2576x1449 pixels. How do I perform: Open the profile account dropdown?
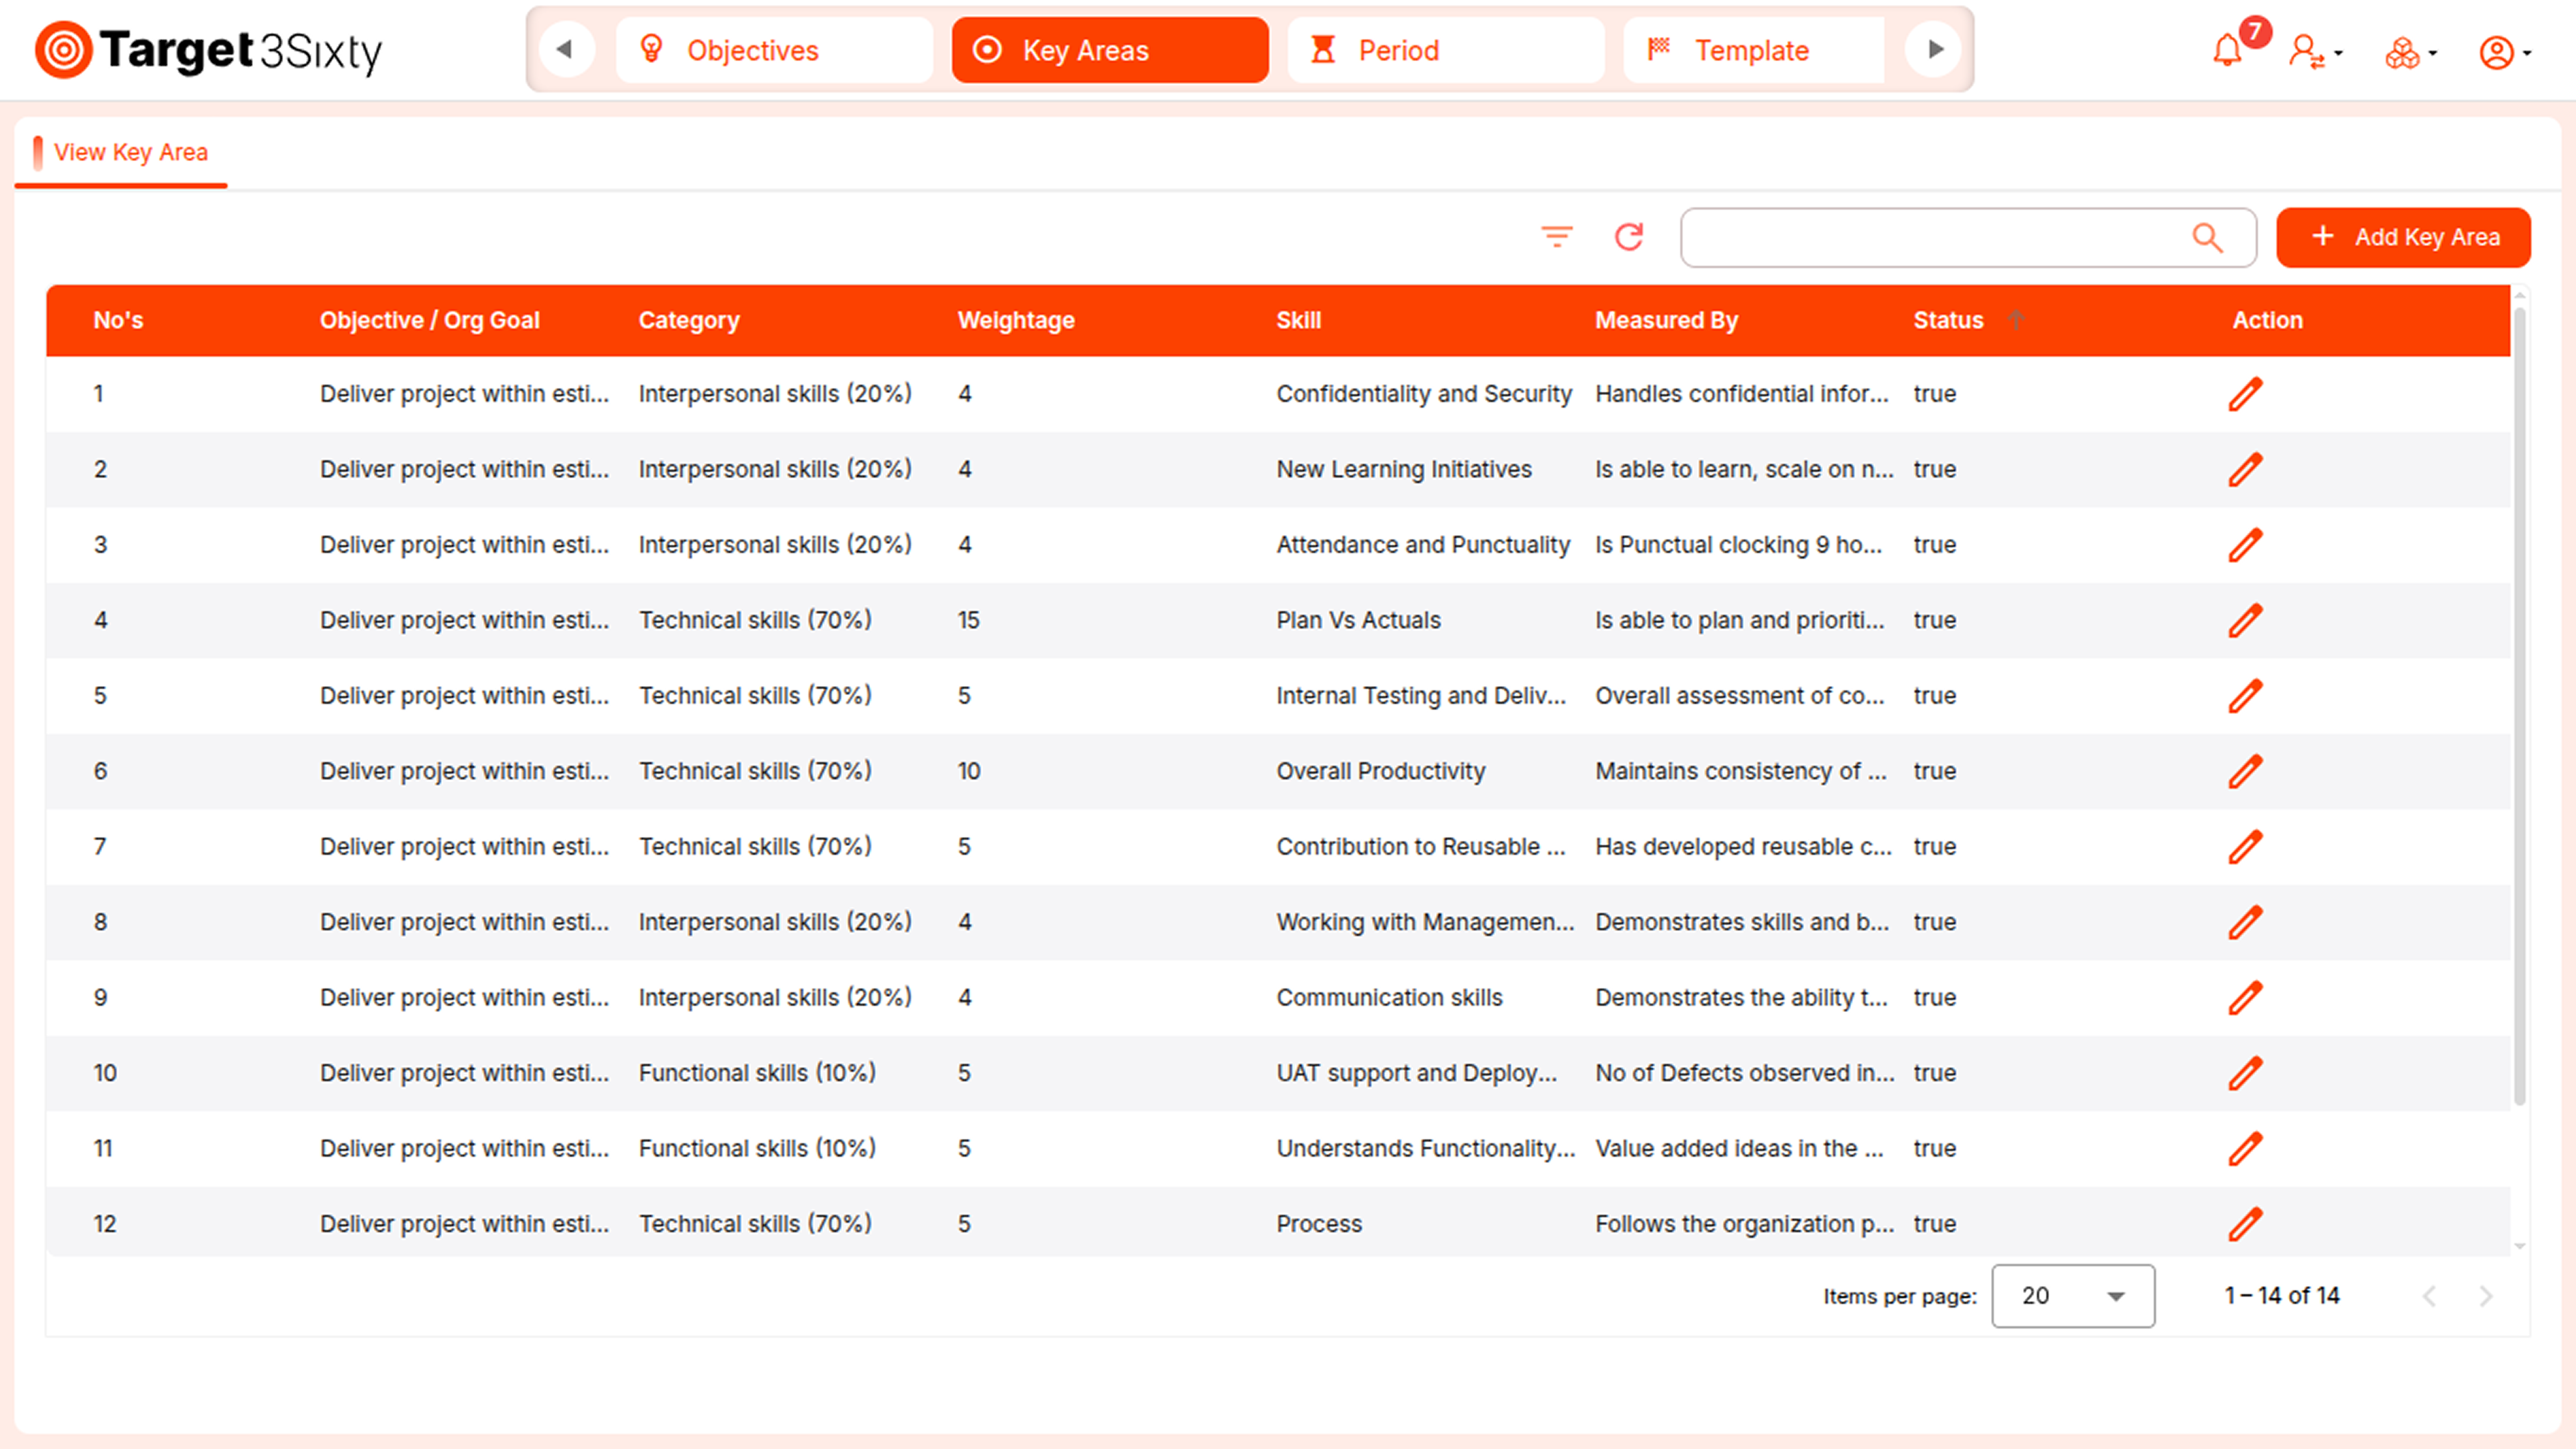coord(2504,52)
